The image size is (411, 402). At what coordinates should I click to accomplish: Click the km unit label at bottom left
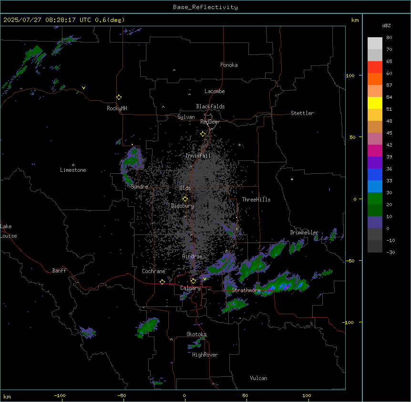point(7,396)
